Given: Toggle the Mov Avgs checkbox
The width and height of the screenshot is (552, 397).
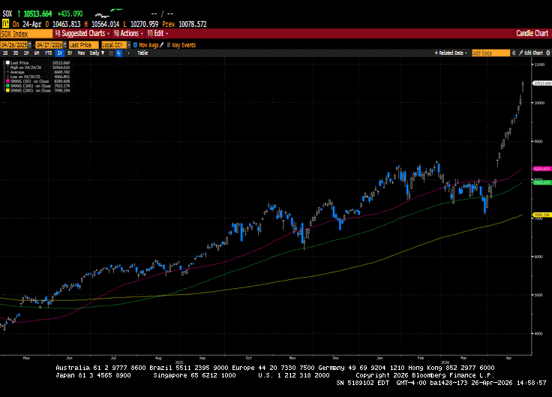Looking at the screenshot, I should [135, 45].
